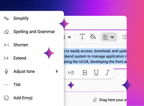Viewport: 144px width, 106px height.
Task: Toggle underline U button
Action: (96, 72)
